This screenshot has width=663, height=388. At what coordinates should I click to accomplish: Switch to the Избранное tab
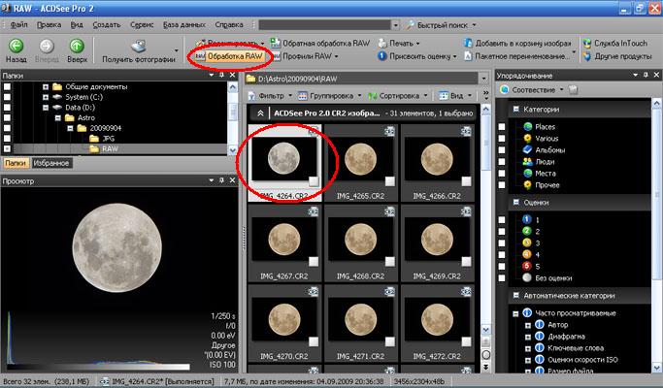(51, 163)
